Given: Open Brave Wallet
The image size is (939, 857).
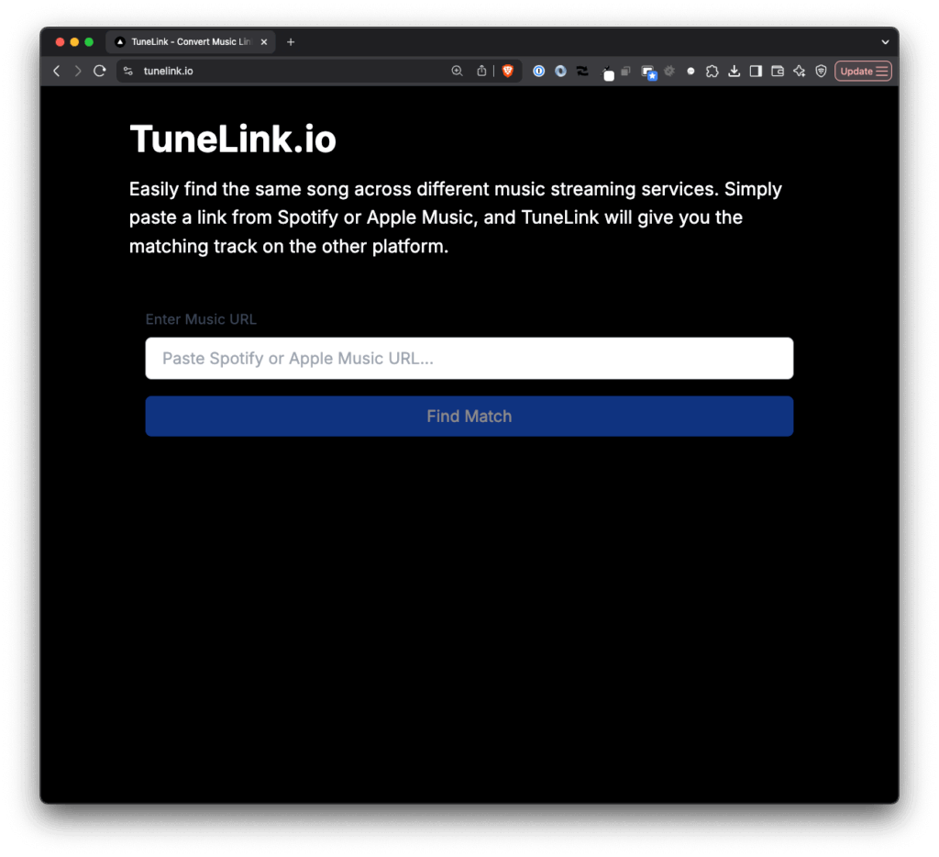Looking at the screenshot, I should pos(778,71).
